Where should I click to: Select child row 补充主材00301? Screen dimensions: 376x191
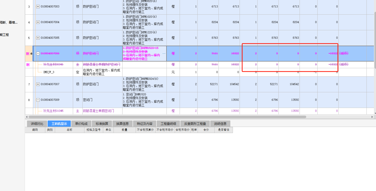click(53, 65)
